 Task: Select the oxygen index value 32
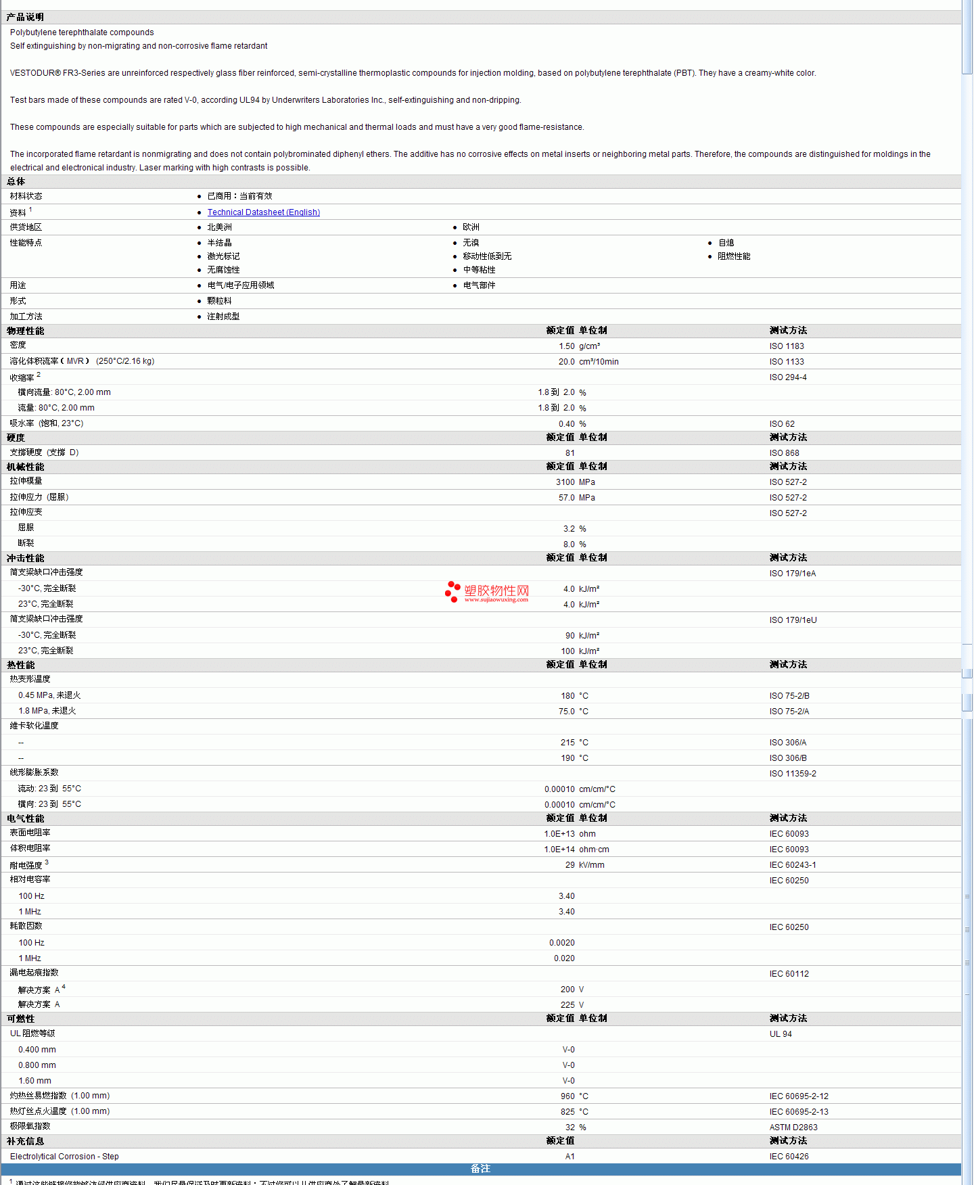(x=570, y=1128)
